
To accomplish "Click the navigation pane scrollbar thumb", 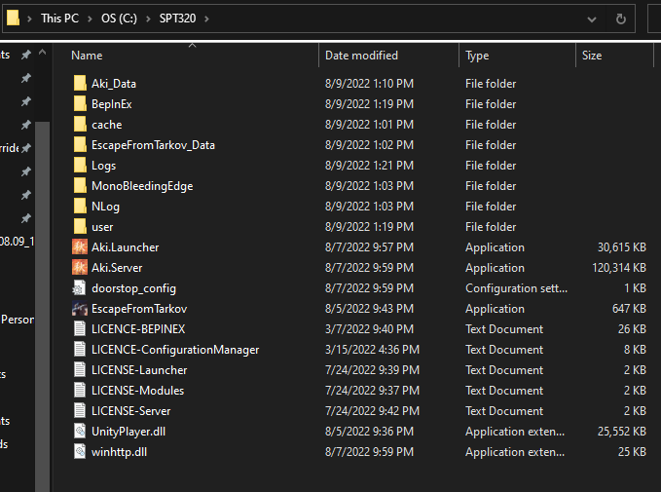I will click(42, 306).
